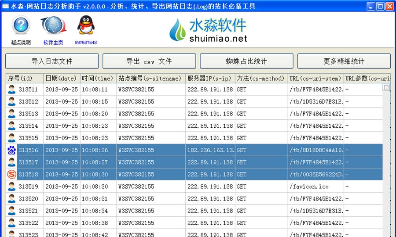Open 更多精细统计 button
The image size is (396, 237).
click(x=344, y=61)
